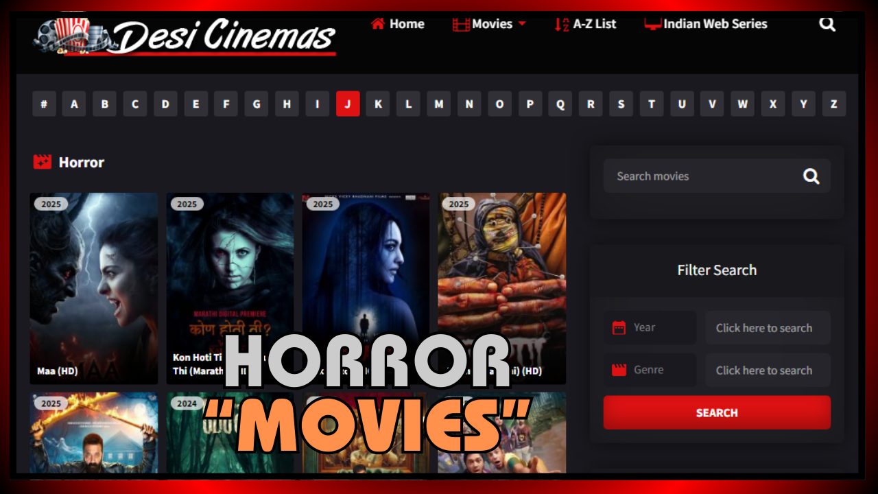Click the red calendar Year icon
The image size is (878, 494).
coord(619,328)
